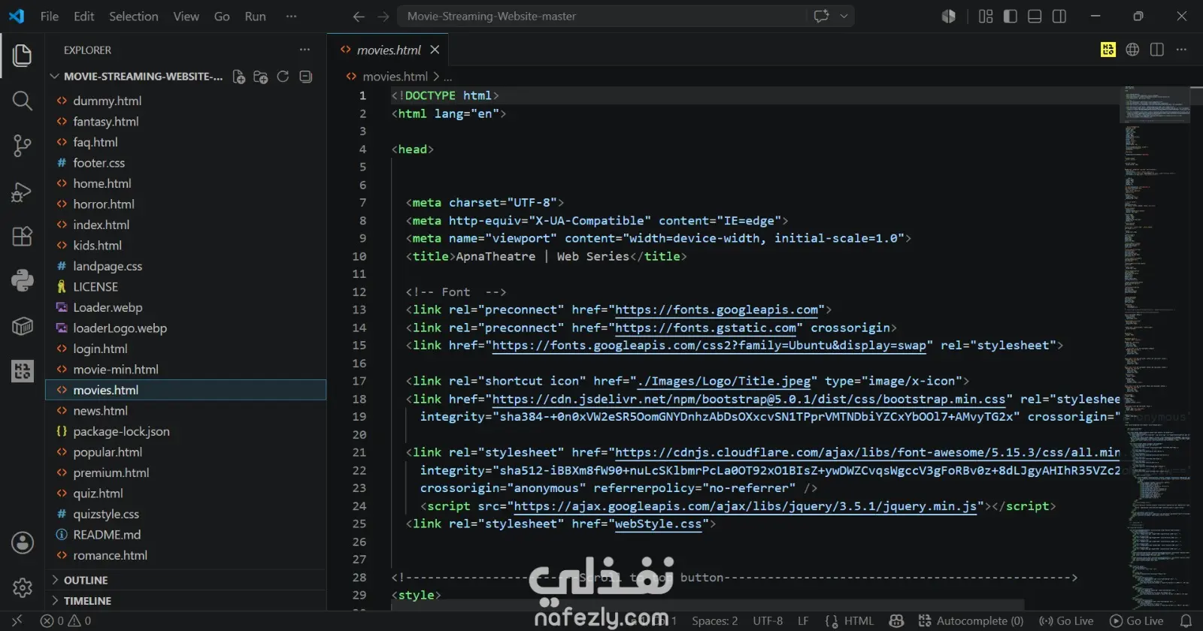Image resolution: width=1203 pixels, height=631 pixels.
Task: Click Customize Layout icon
Action: point(986,17)
